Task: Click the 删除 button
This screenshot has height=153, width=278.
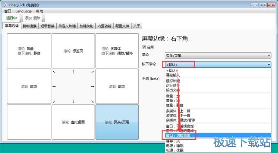Action: (37, 18)
